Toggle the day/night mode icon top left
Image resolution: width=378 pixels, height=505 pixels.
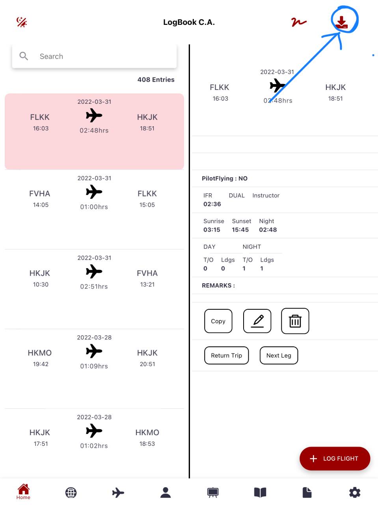tap(22, 22)
